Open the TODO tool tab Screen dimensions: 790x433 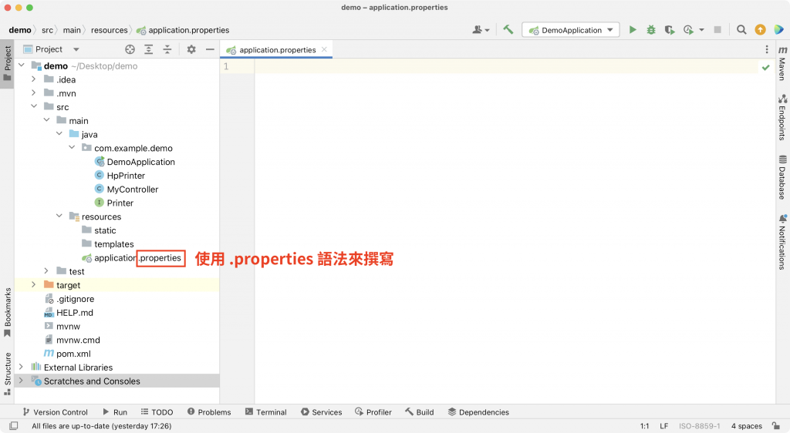pos(157,412)
